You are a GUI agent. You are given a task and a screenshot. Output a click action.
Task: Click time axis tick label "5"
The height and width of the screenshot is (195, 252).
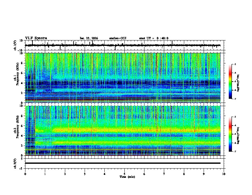pyautogui.click(x=124, y=174)
